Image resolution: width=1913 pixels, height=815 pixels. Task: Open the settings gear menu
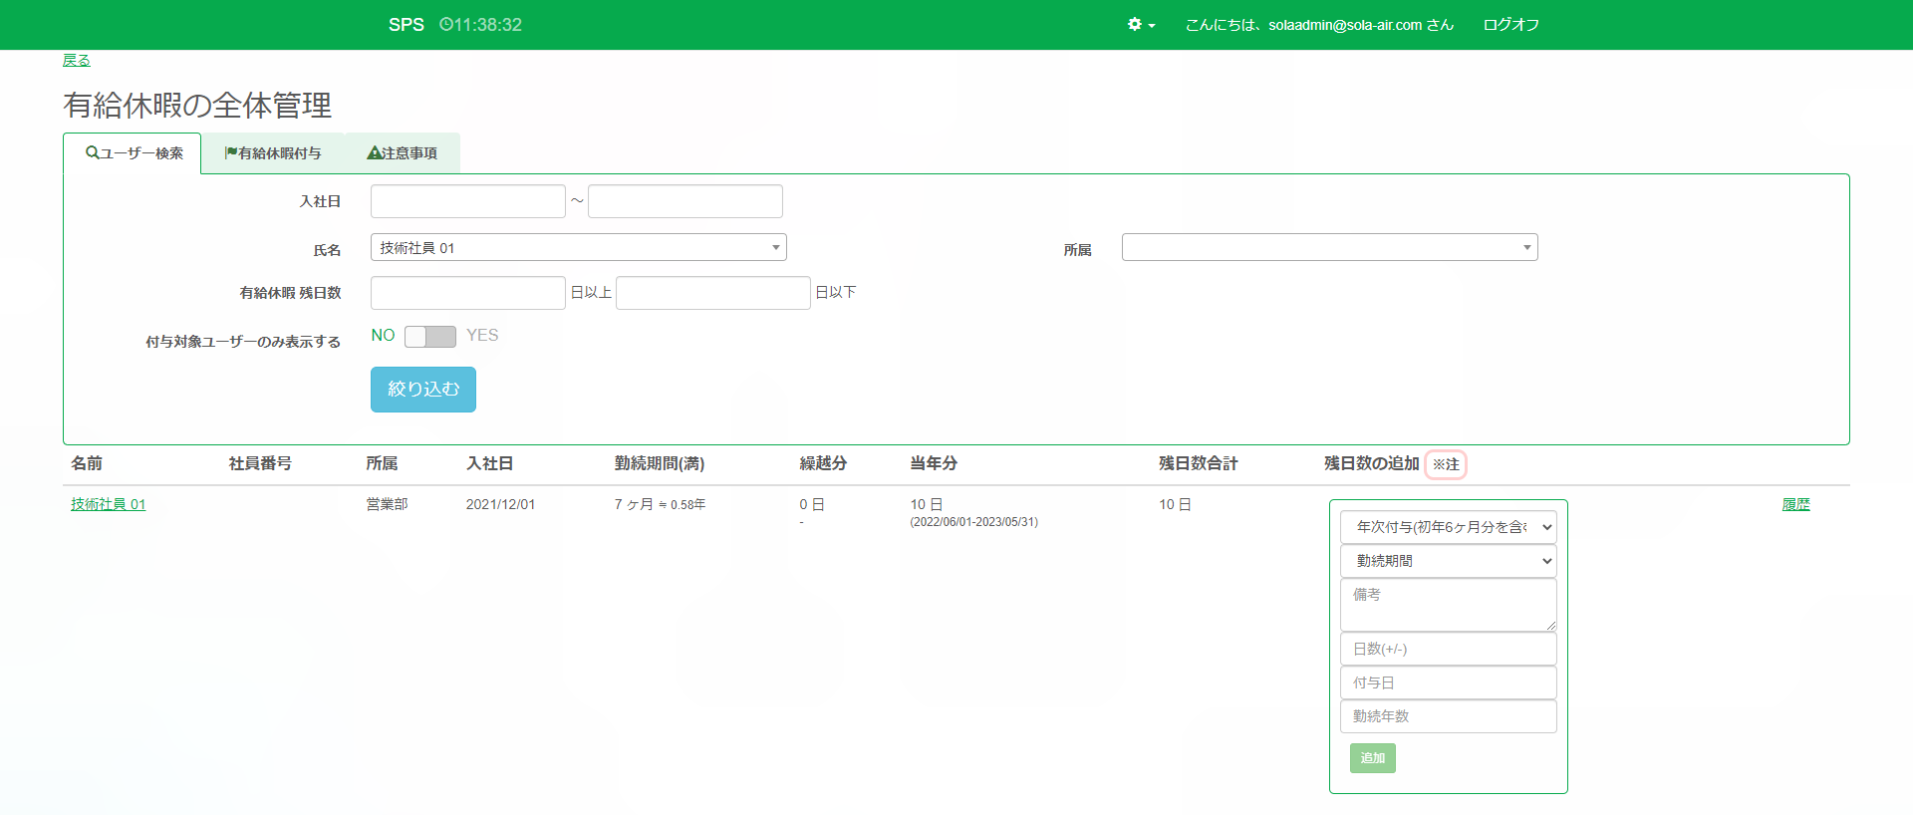click(1140, 25)
